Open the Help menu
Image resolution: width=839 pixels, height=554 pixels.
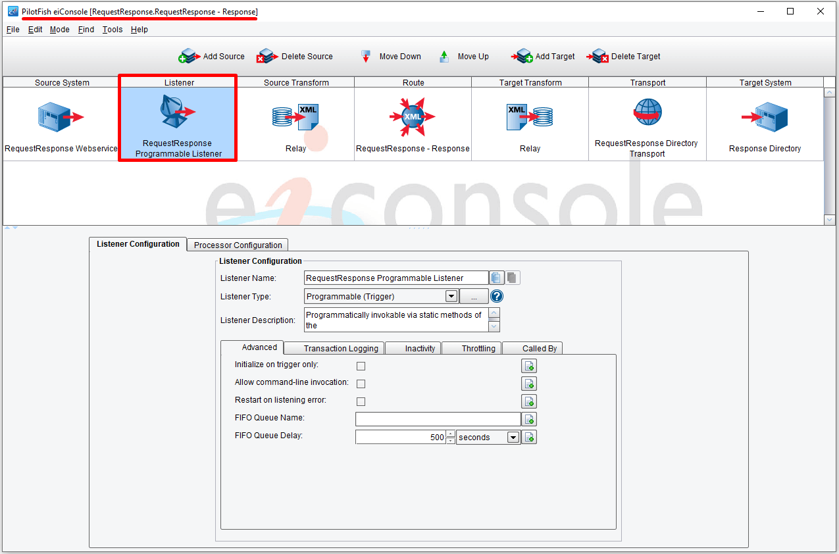point(140,30)
